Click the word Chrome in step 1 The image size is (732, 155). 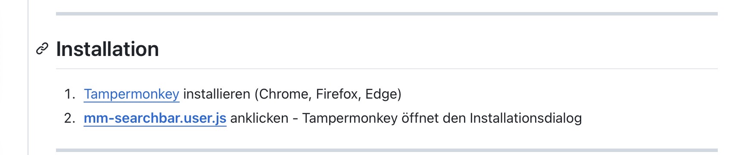point(285,94)
